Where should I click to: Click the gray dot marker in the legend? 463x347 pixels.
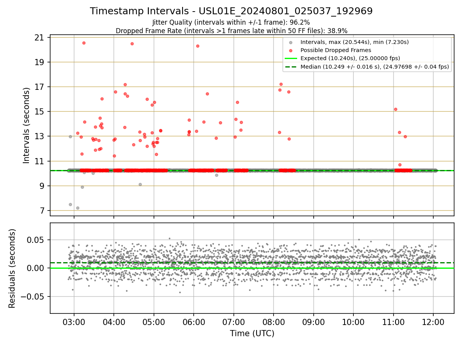[x=291, y=42]
